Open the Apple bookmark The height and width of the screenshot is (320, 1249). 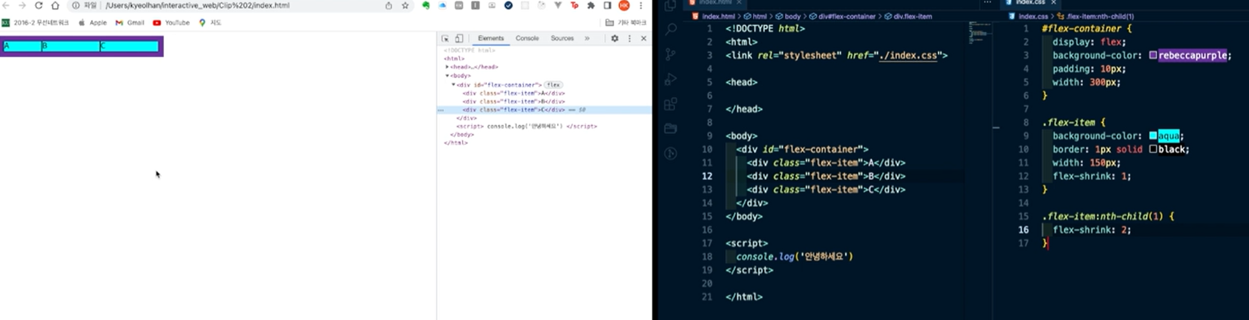click(93, 22)
